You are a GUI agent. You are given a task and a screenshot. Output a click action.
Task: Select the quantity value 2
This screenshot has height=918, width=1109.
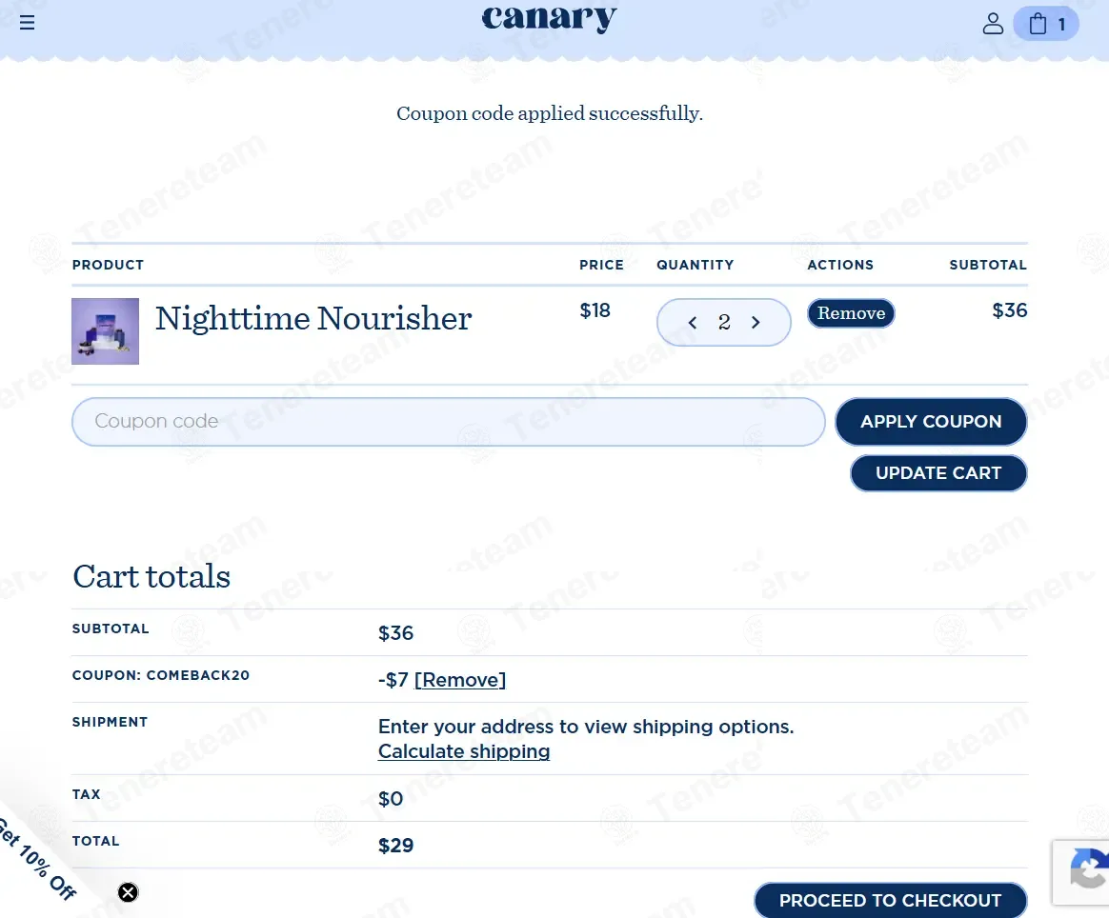724,323
